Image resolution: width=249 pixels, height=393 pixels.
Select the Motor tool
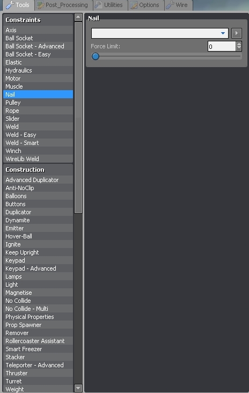38,78
